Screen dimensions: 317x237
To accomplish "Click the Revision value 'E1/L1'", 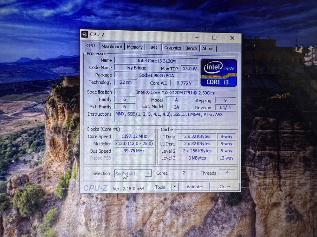I will point(225,107).
